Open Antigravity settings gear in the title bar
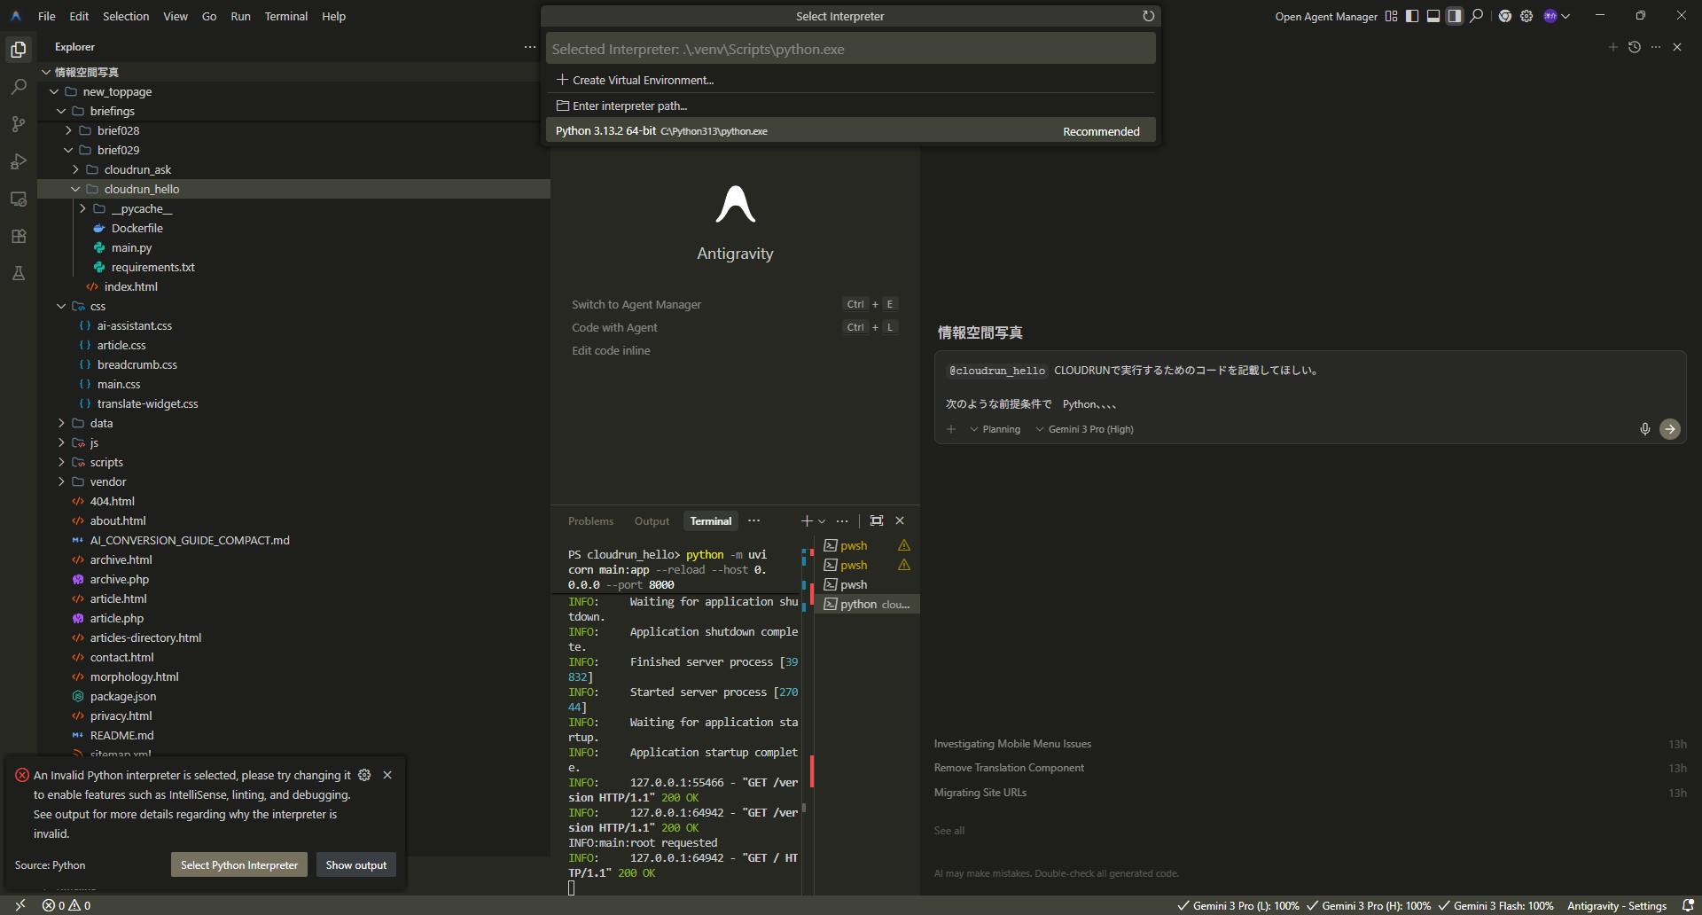 click(x=1526, y=15)
